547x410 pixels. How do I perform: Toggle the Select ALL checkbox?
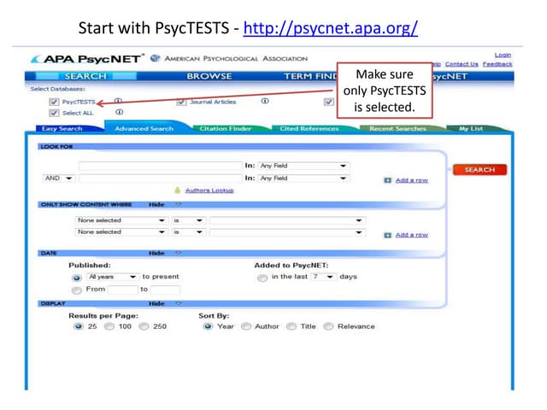click(54, 113)
